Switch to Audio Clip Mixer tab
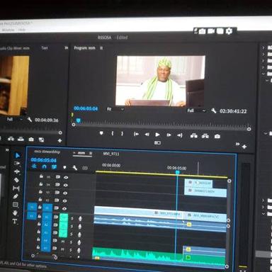 click(15, 48)
